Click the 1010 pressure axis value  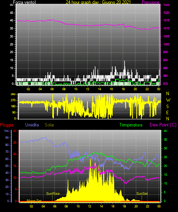[x=166, y=29]
